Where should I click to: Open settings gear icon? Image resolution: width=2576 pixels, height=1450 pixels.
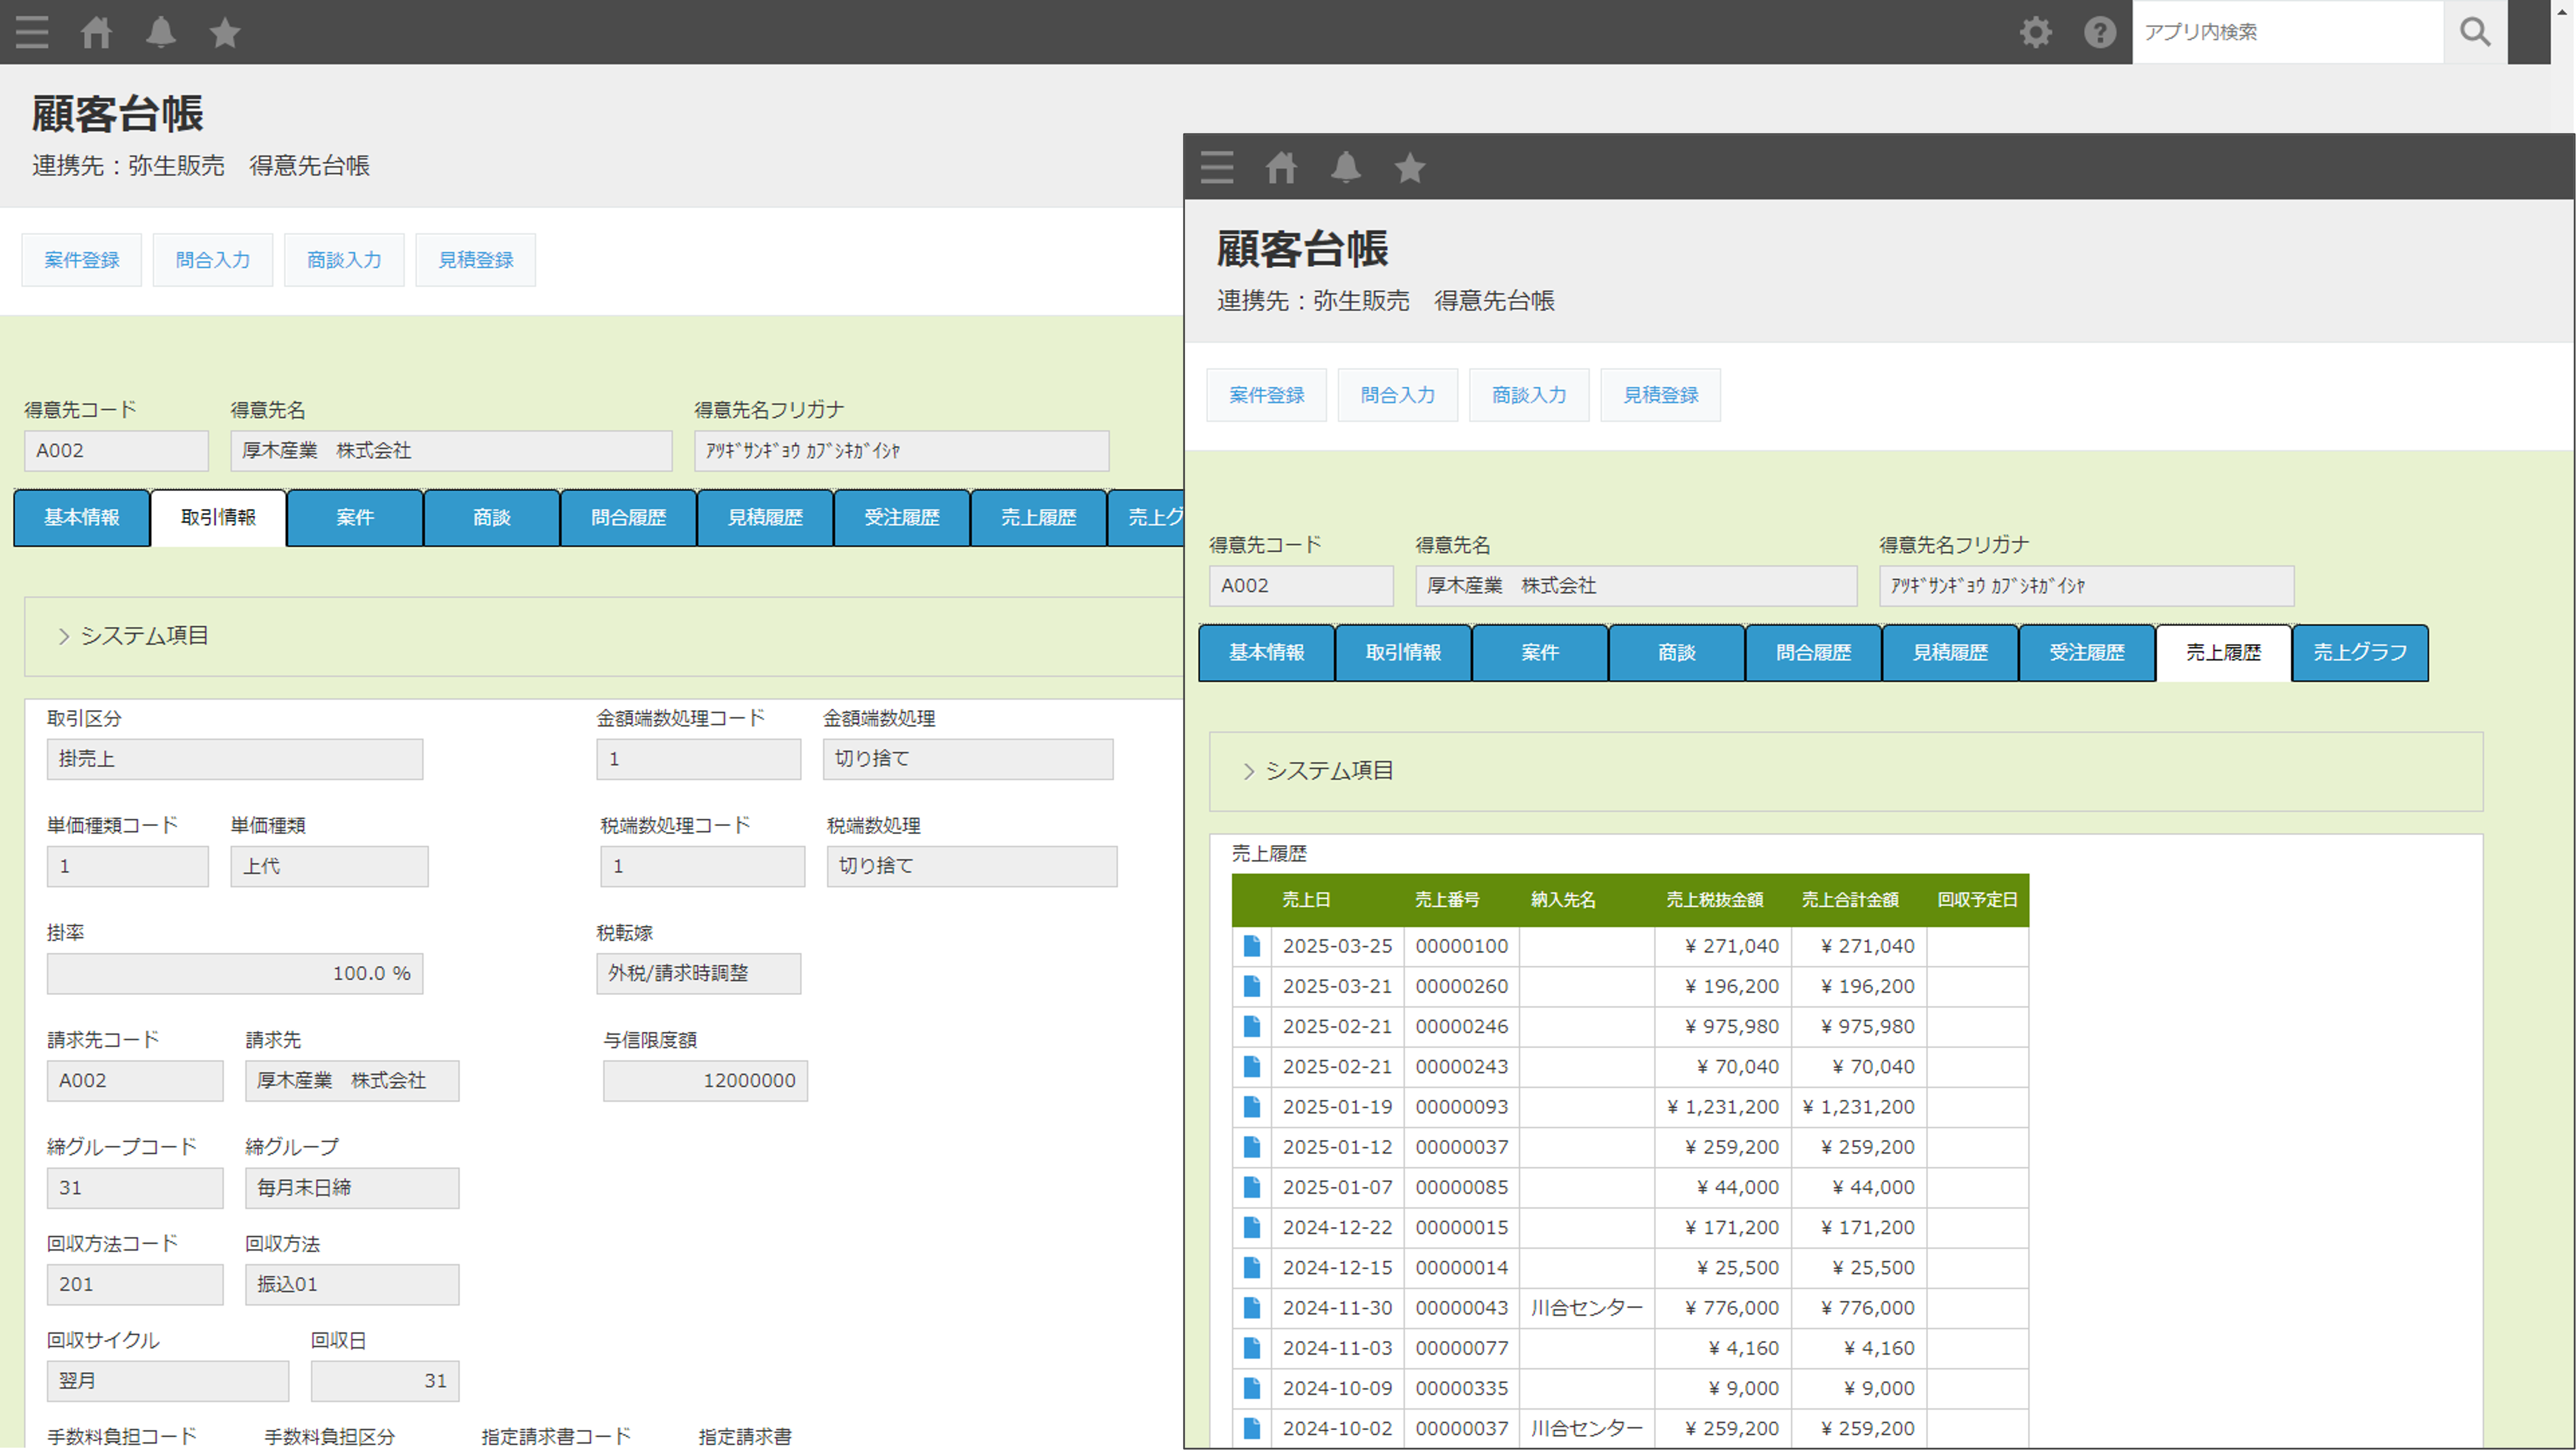[2035, 32]
